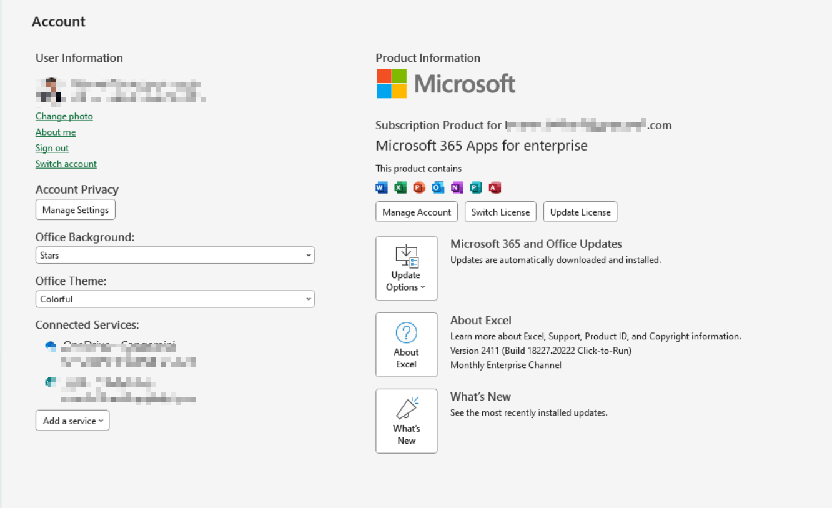Click the Change photo link

point(64,116)
